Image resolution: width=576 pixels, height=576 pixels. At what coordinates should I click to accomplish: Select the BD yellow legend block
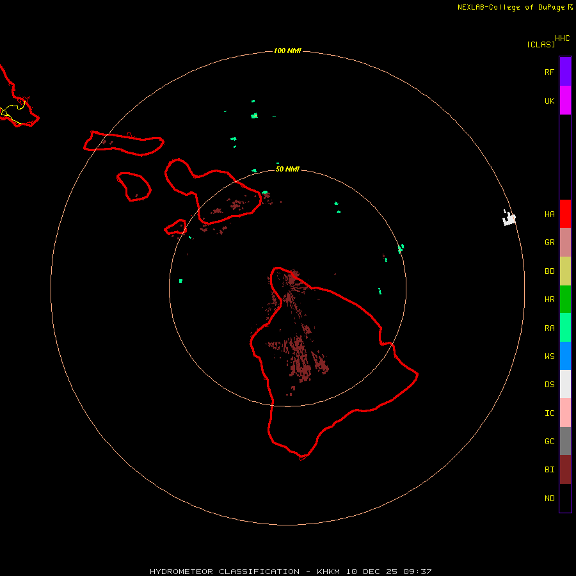coord(565,271)
